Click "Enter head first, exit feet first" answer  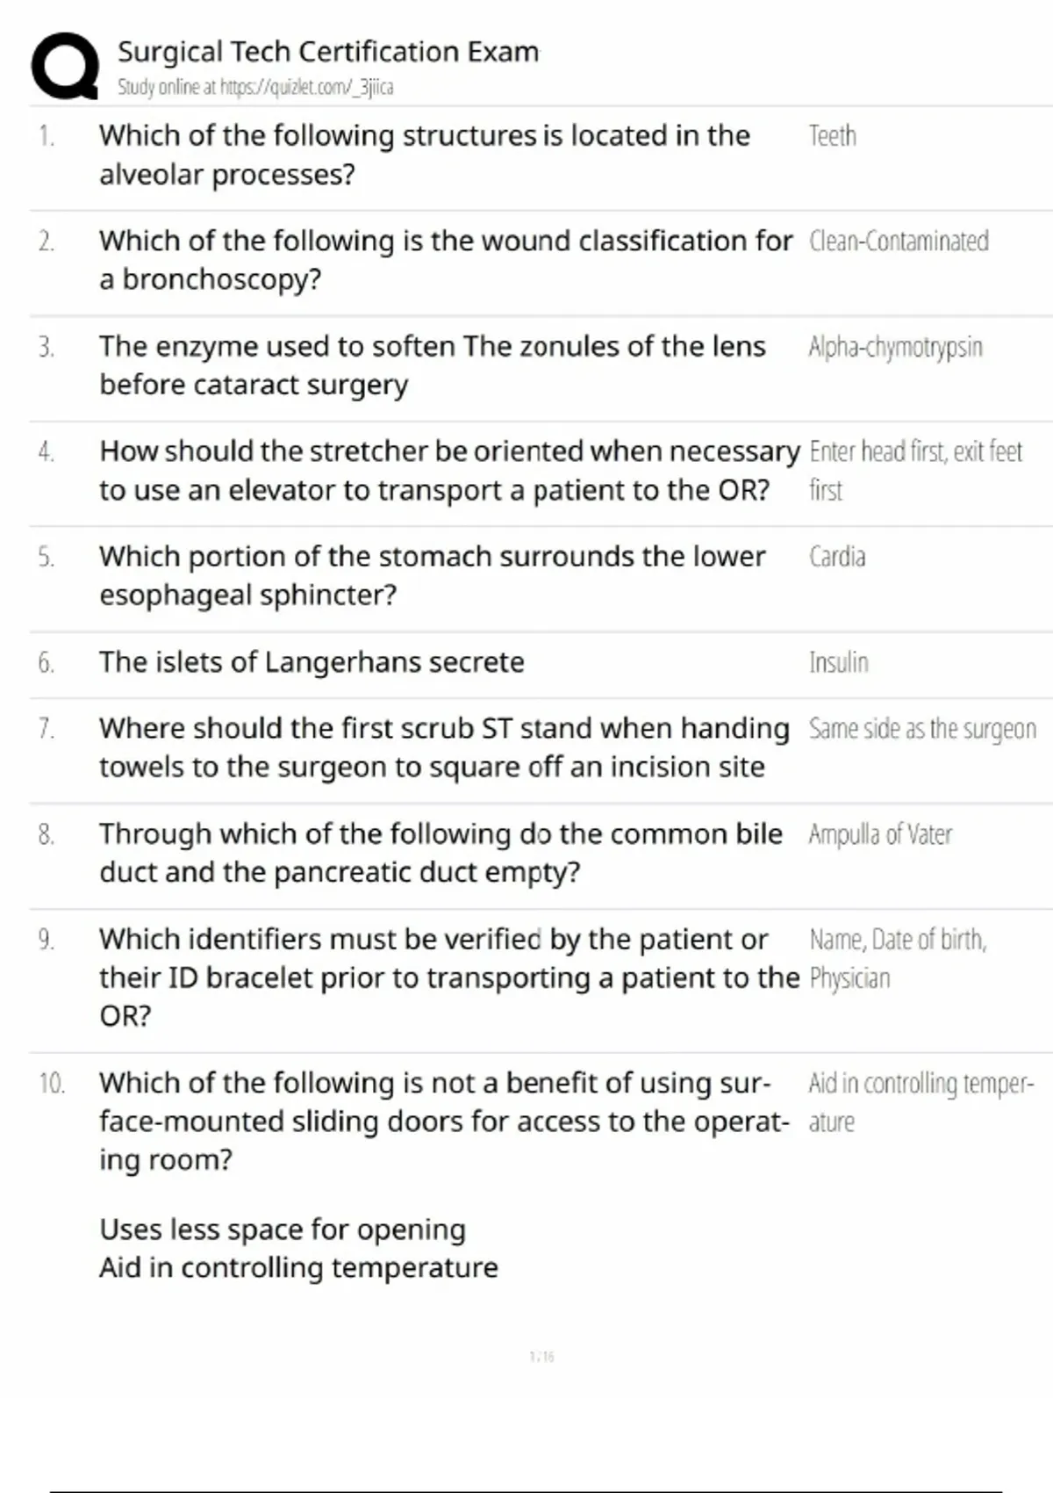[x=915, y=470]
